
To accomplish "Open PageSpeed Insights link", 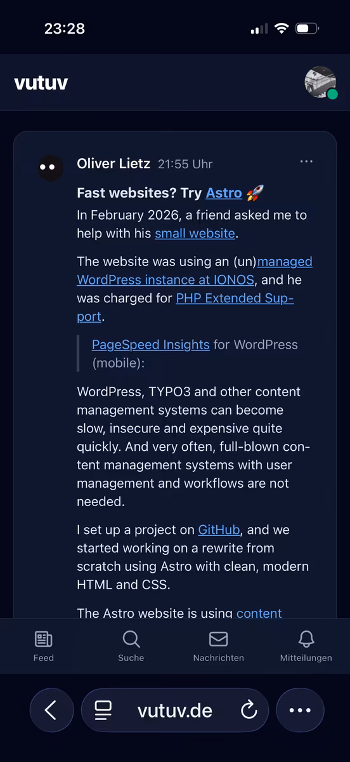I will pos(151,345).
